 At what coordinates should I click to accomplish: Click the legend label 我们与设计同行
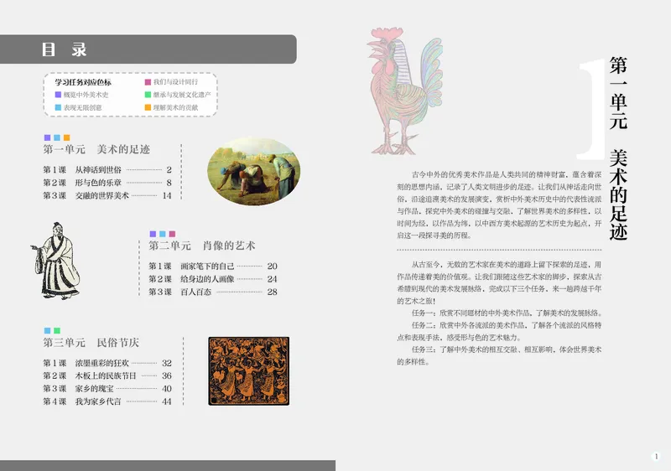(176, 81)
